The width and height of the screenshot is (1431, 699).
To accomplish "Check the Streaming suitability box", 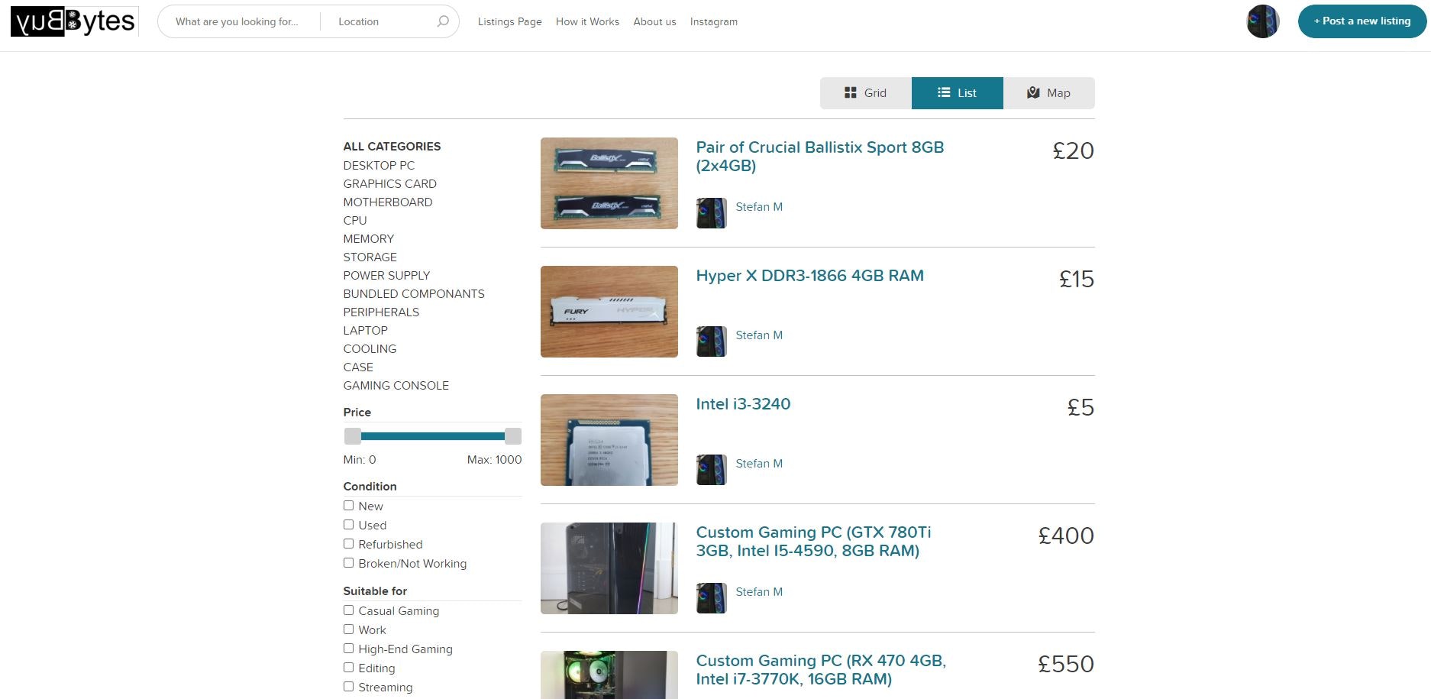I will 348,687.
